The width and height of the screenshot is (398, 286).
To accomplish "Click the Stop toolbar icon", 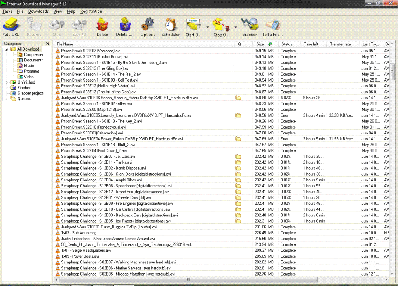I will [57, 27].
